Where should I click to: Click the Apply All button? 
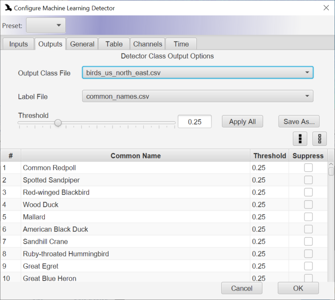pyautogui.click(x=242, y=121)
